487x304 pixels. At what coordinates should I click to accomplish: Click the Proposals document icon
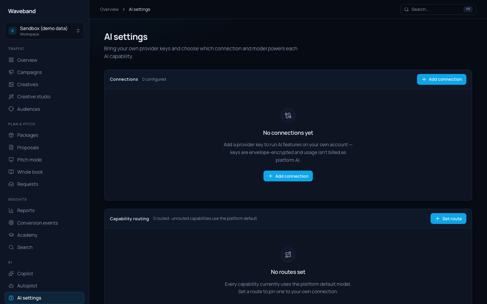(11, 147)
